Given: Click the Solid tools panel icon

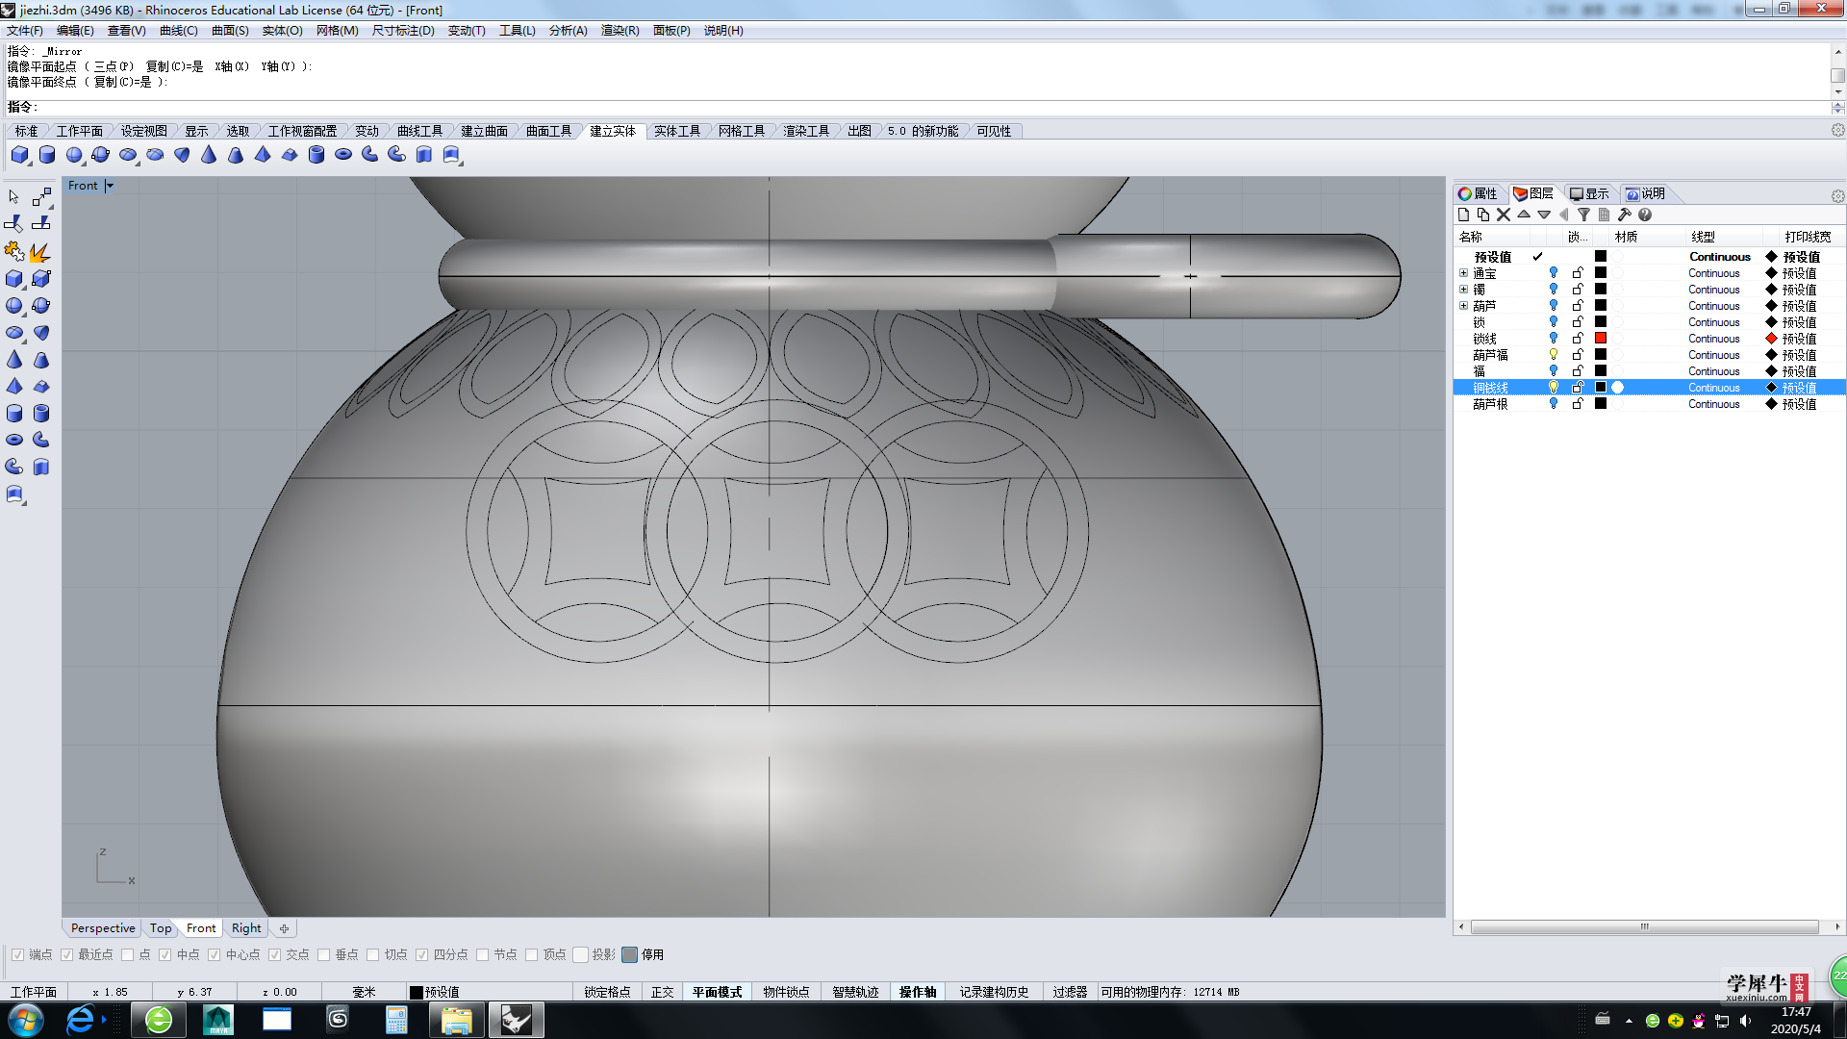Looking at the screenshot, I should click(677, 131).
